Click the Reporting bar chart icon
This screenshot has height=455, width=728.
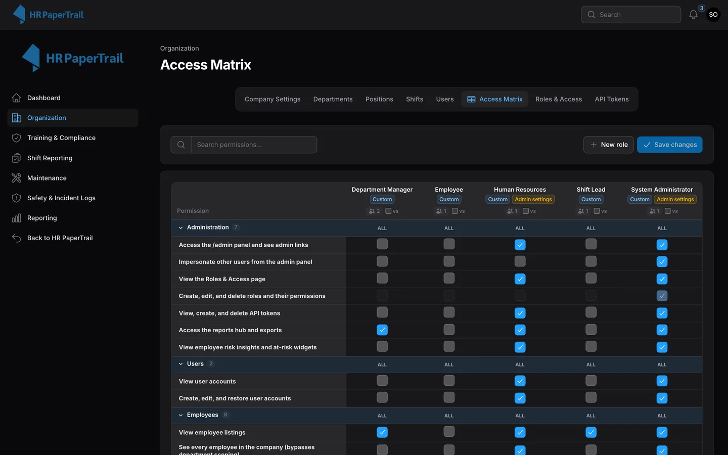click(x=17, y=218)
